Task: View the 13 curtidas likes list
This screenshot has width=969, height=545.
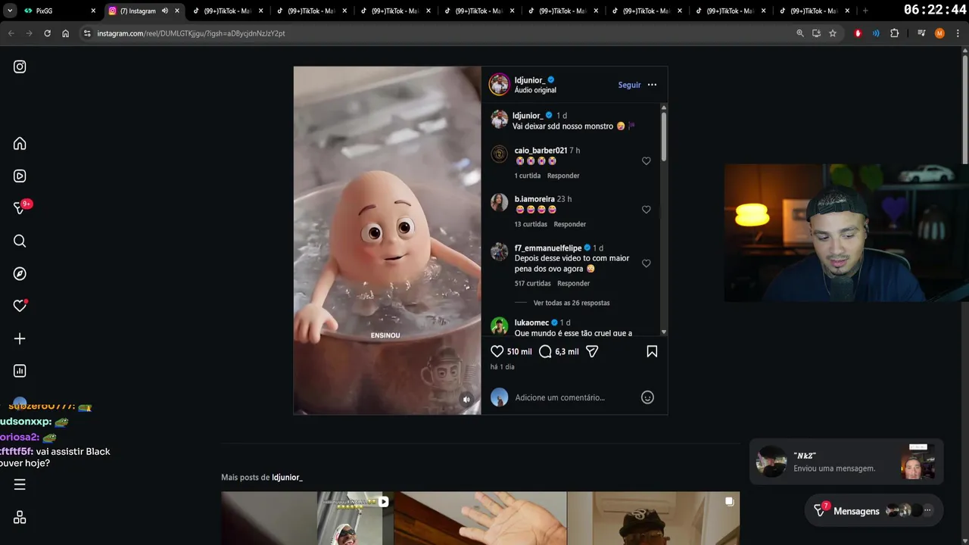Action: [531, 224]
